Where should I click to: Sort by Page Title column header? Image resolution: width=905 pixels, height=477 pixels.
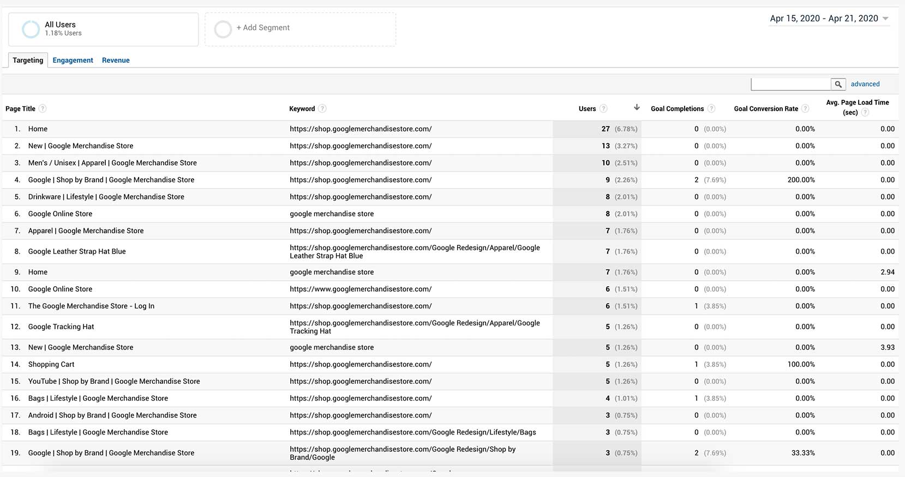[x=20, y=108]
